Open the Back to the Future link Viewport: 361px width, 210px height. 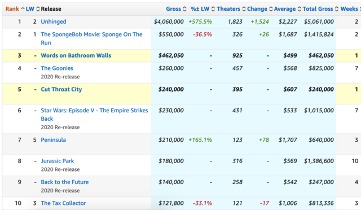(65, 182)
